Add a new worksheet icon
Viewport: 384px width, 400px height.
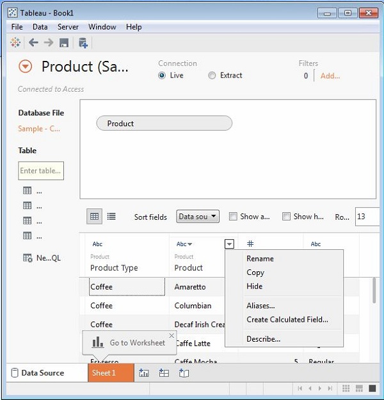[x=144, y=373]
